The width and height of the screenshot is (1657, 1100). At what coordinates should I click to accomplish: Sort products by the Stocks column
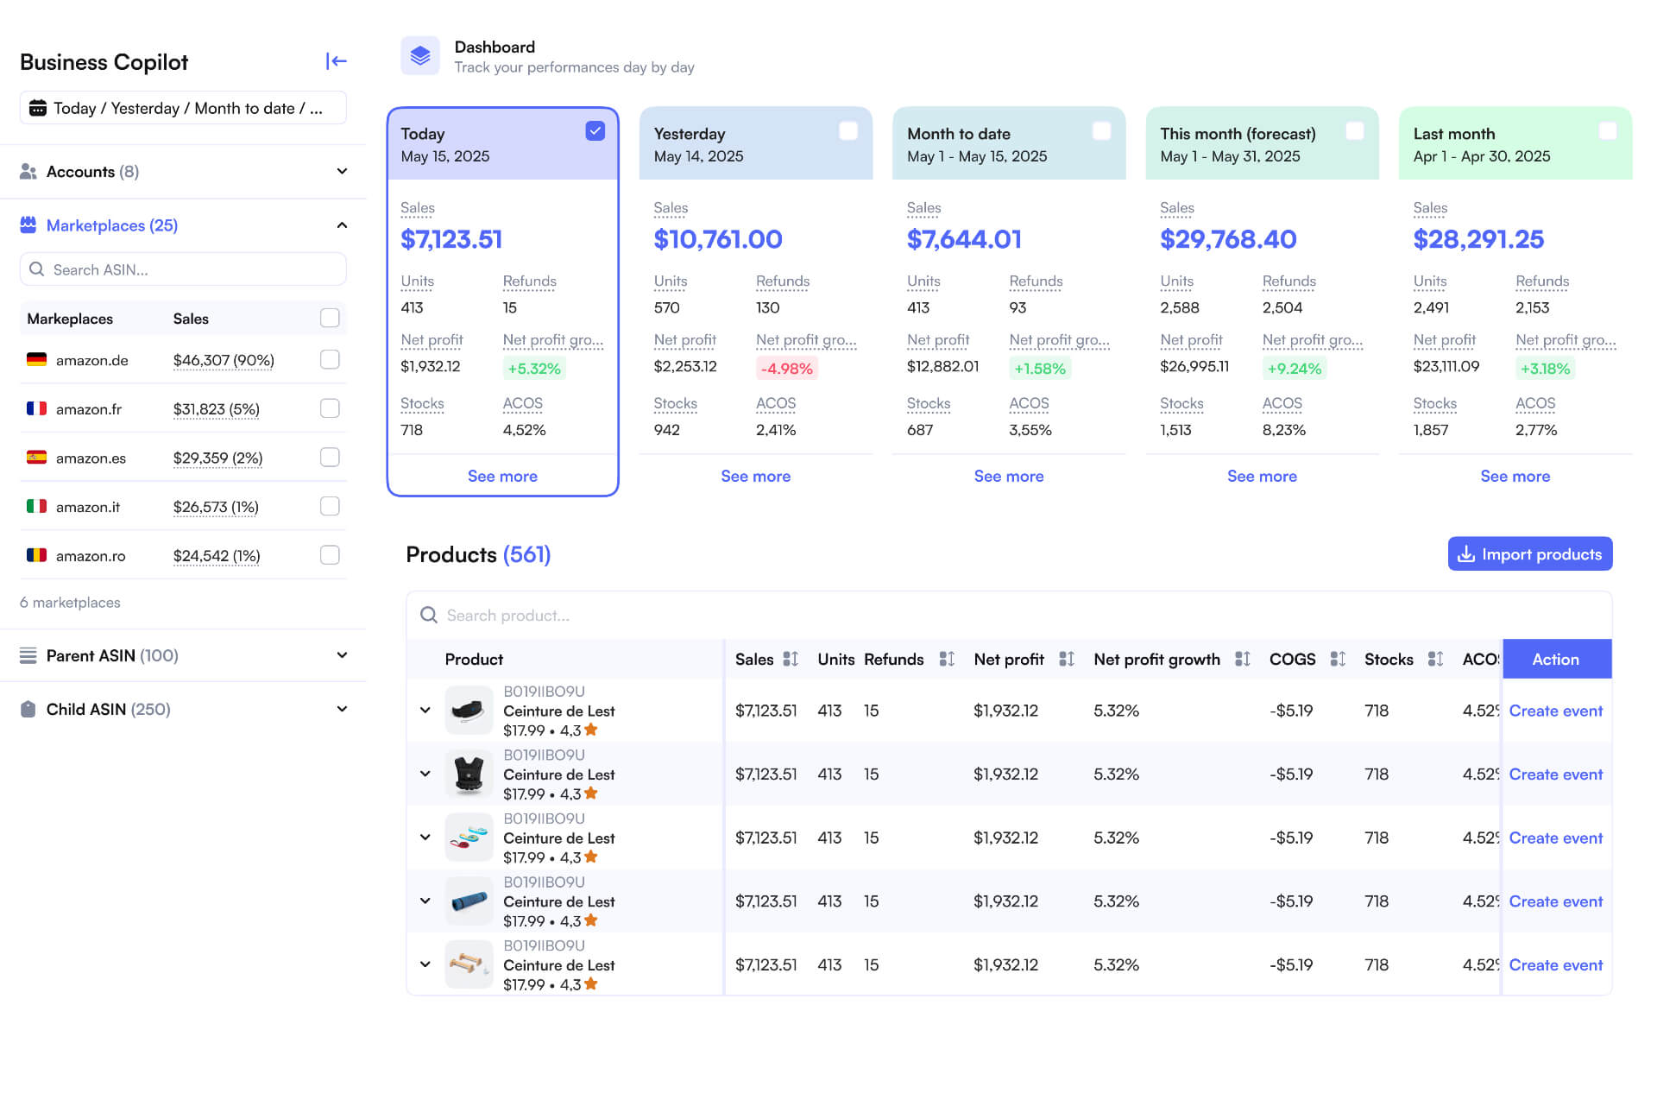click(1434, 659)
